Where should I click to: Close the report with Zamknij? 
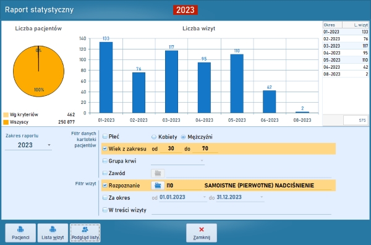[202, 233]
